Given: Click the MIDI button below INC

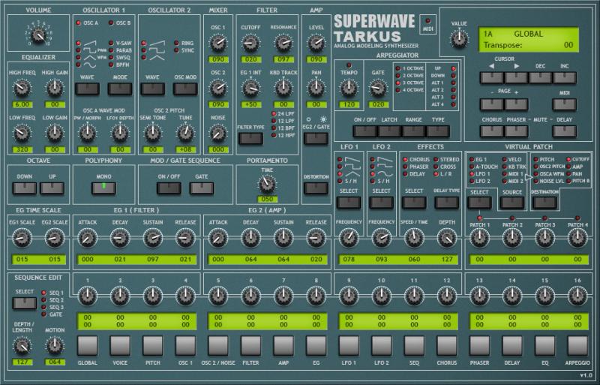Looking at the screenshot, I should 565,104.
